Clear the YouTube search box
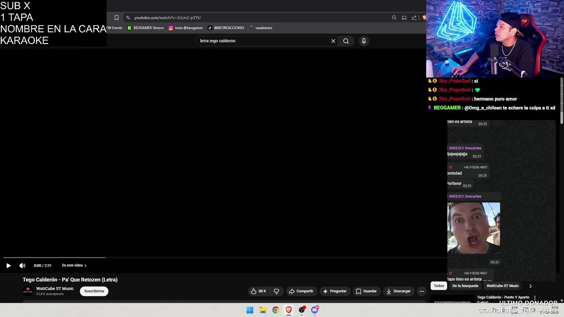This screenshot has width=564, height=317. tap(333, 41)
